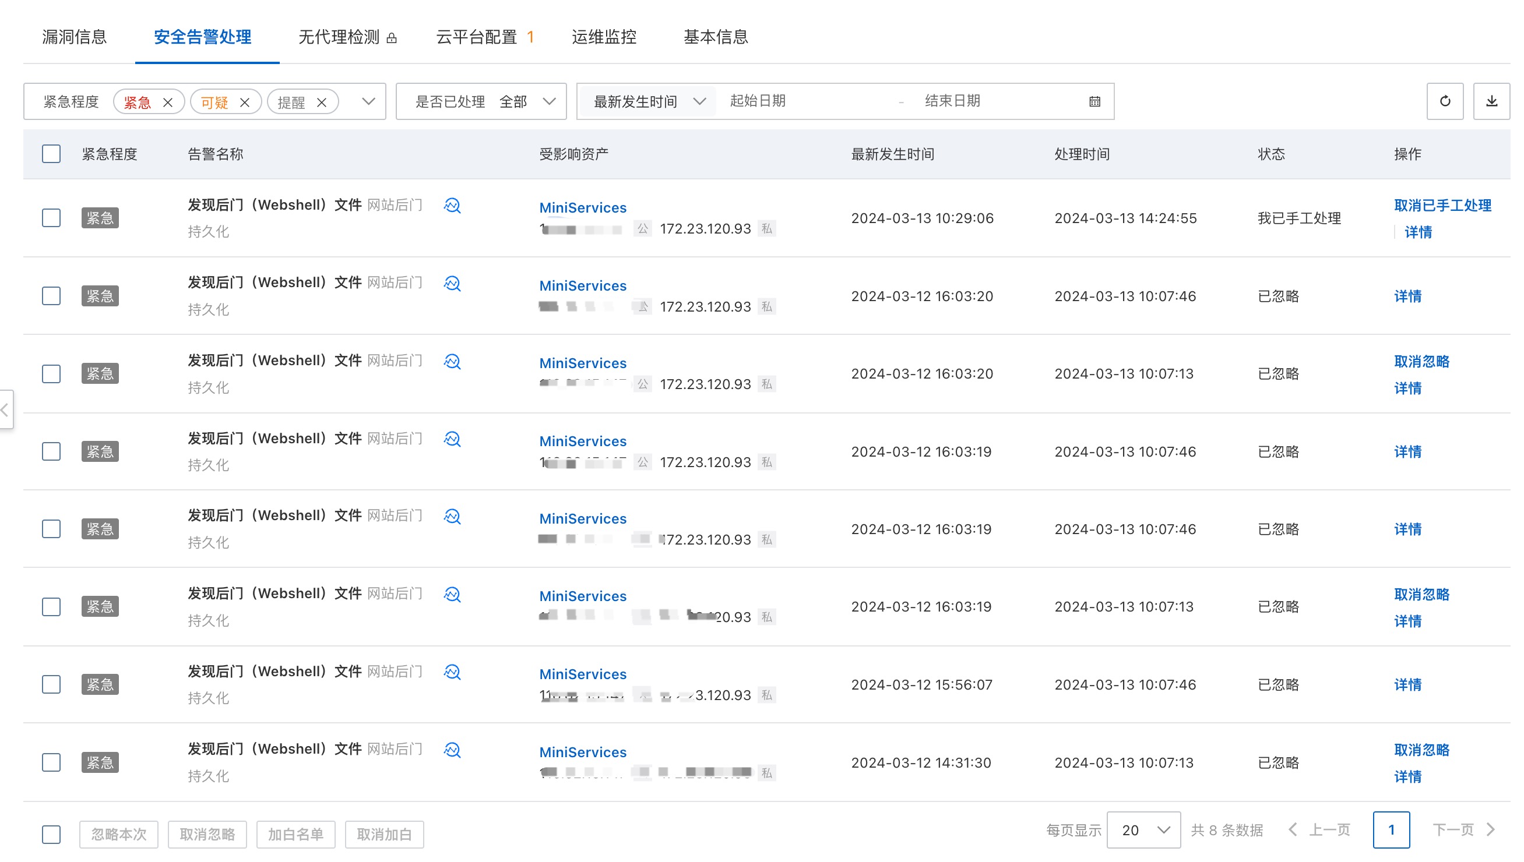Image resolution: width=1524 pixels, height=862 pixels.
Task: Expand the 紧急程度 filter dropdown
Action: [x=368, y=102]
